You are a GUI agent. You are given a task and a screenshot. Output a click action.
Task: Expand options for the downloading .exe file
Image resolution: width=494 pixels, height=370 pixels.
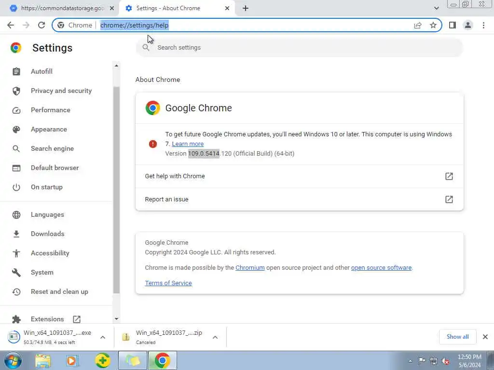[103, 337]
